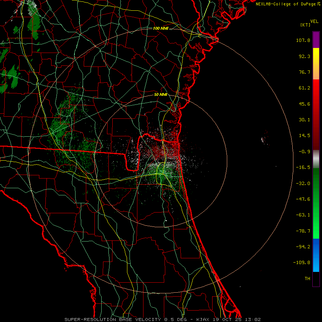Select the 61.2 legend value
322x322 pixels.
tap(304, 88)
